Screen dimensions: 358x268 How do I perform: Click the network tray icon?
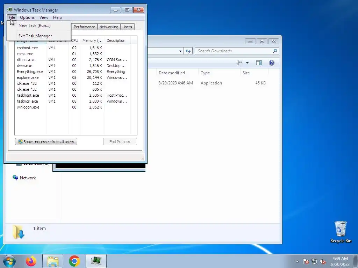[314, 261]
